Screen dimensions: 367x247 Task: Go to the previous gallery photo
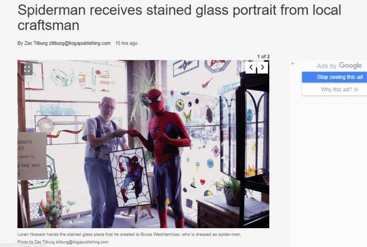[250, 67]
